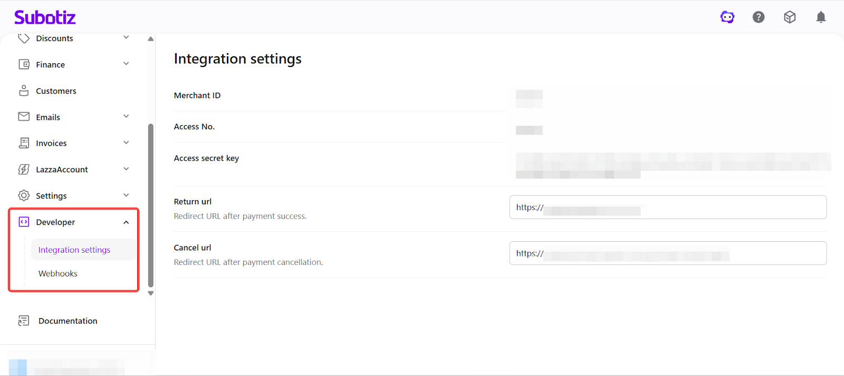Click the Subotiz logo
This screenshot has height=376, width=844.
tap(45, 17)
